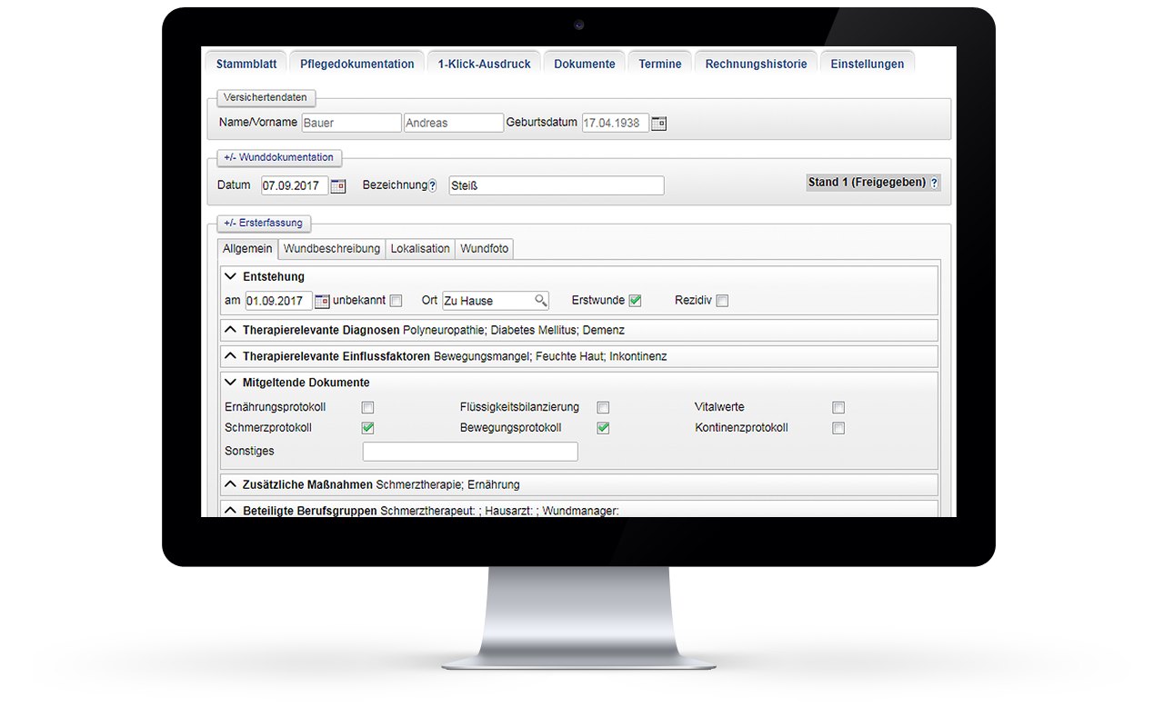Open the Geburtsdatum calendar picker

pos(657,123)
